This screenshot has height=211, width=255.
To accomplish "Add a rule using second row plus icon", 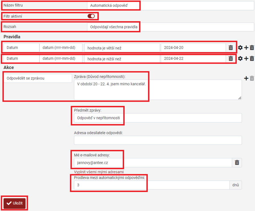I will (246, 59).
